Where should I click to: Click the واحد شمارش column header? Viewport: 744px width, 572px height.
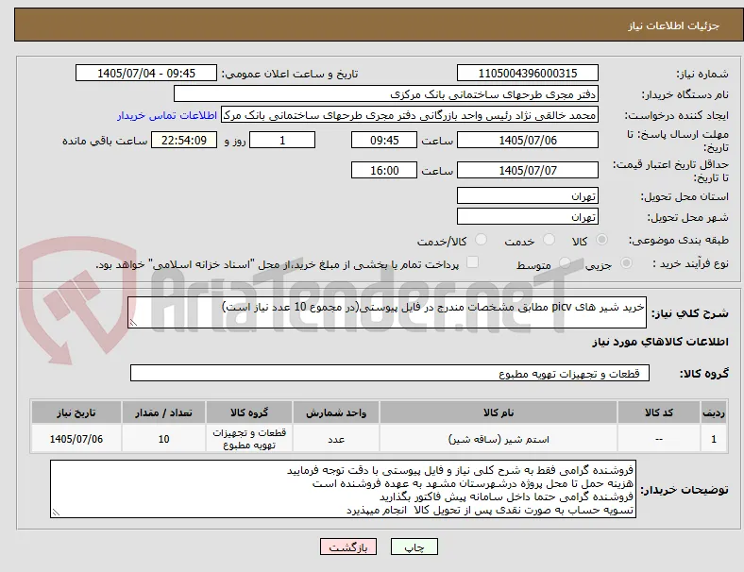tap(336, 412)
